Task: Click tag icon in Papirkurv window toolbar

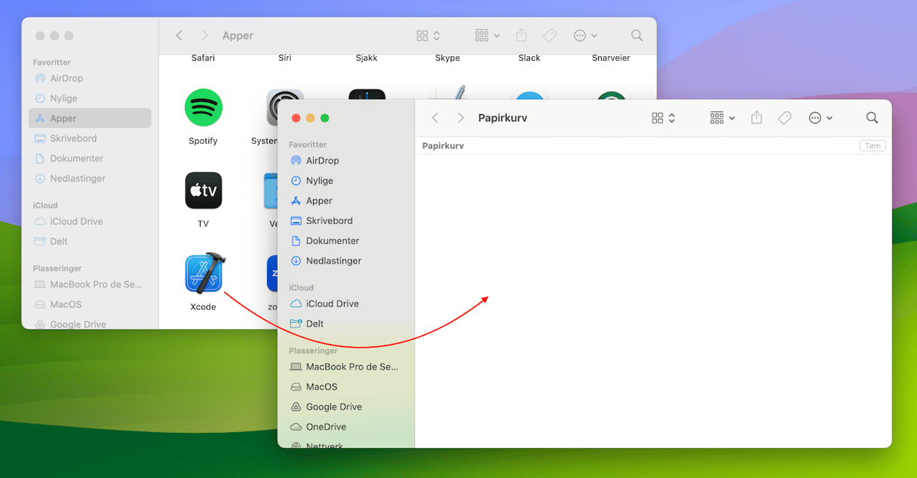Action: click(x=784, y=118)
